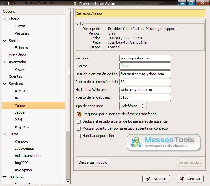Toggle 'Mostrar cuanto tiempo ha estado ausente'
The image size is (210, 186).
click(79, 129)
